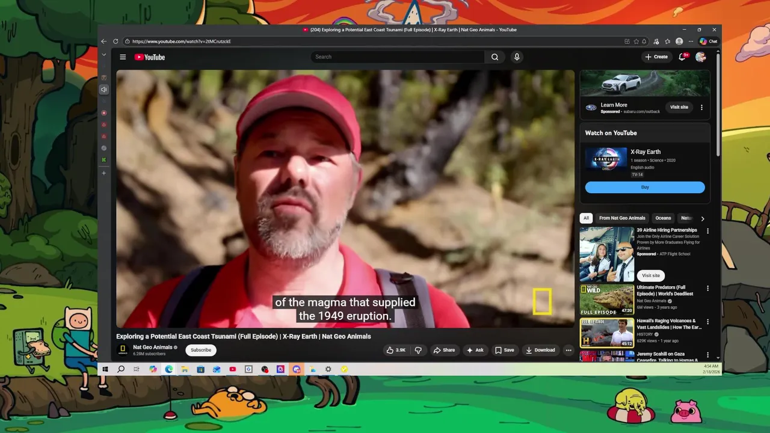Like the video with 3.9K thumbs up
Viewport: 770px width, 433px height.
point(396,350)
